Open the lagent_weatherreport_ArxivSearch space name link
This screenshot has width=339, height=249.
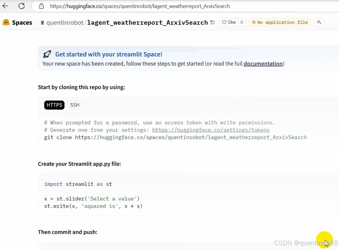click(147, 22)
